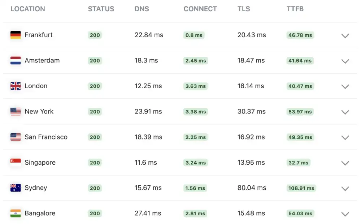
Task: Click the TTFB column header
Action: (295, 9)
